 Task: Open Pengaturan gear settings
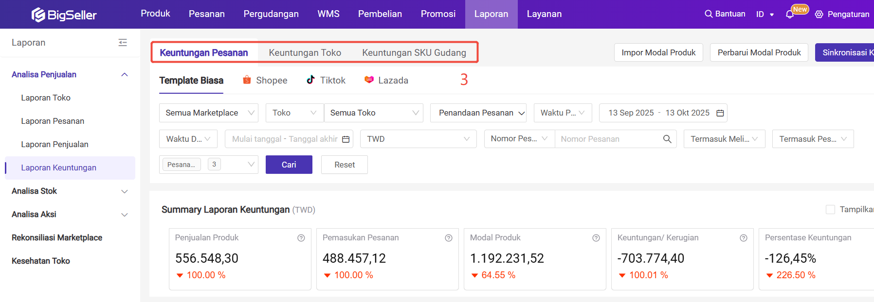pos(819,15)
